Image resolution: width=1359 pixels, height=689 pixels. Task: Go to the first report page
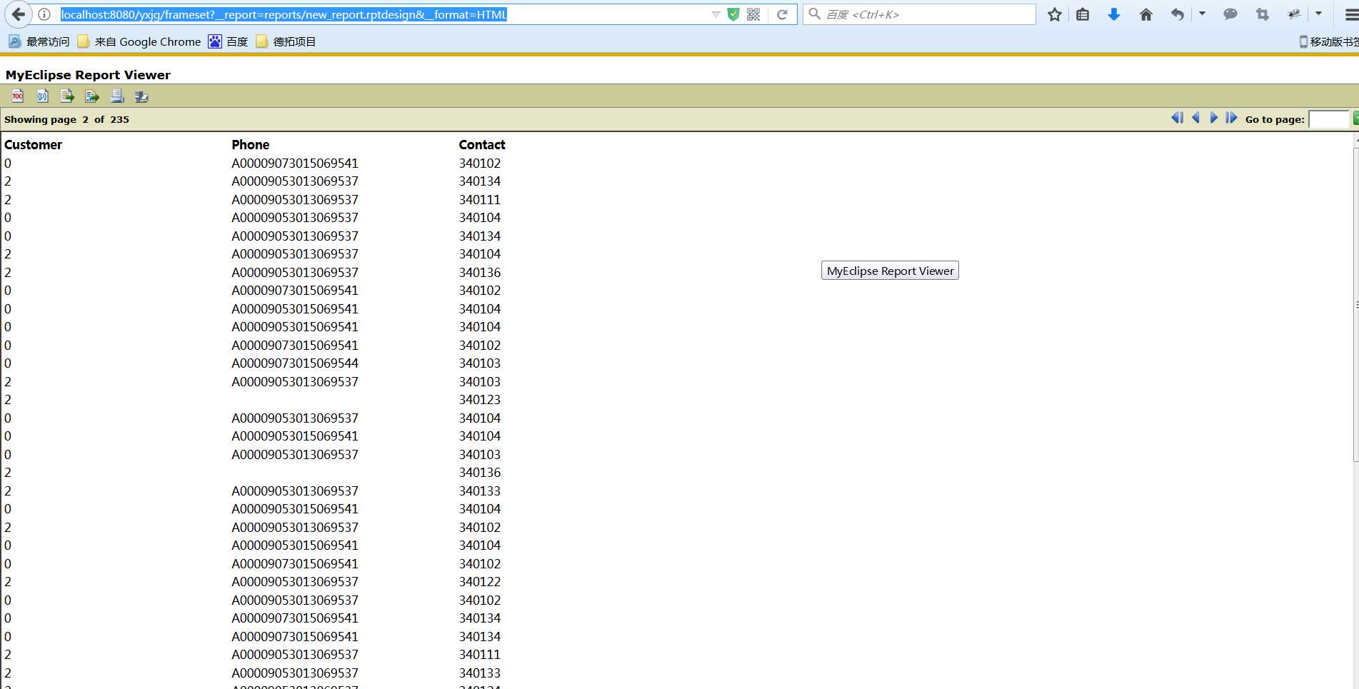click(x=1178, y=118)
